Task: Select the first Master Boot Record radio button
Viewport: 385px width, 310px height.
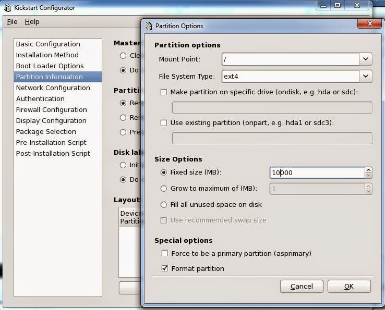Action: [123, 56]
